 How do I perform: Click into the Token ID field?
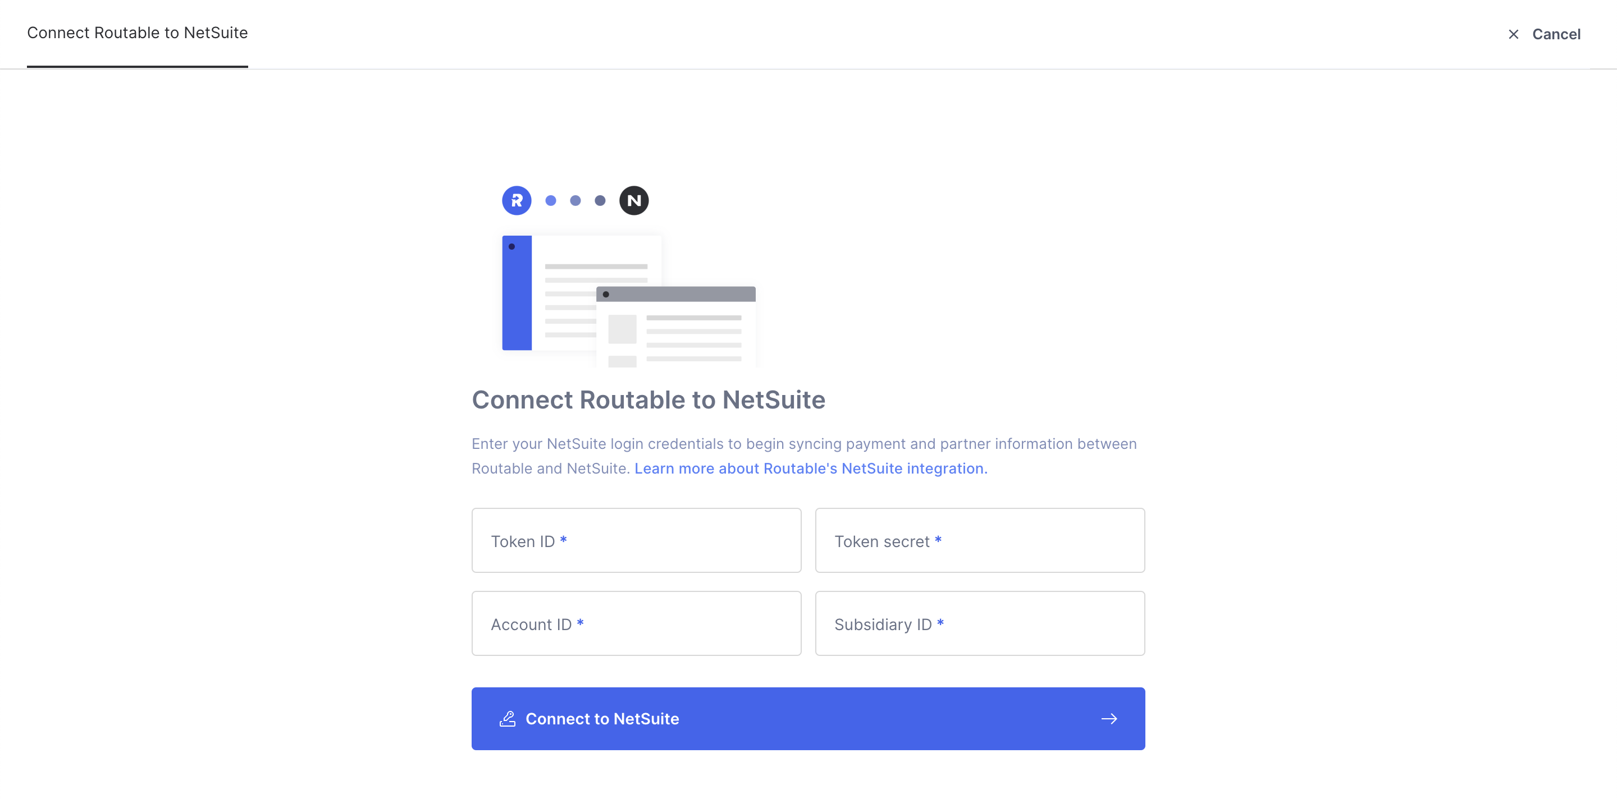coord(636,540)
